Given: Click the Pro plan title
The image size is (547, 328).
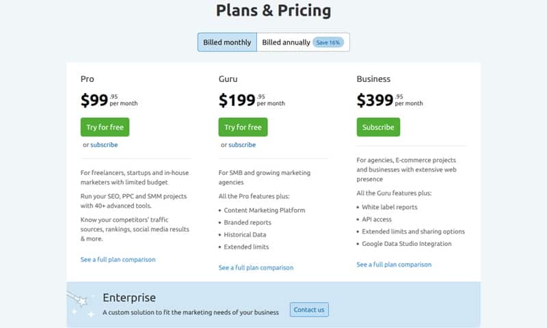Looking at the screenshot, I should click(x=87, y=79).
